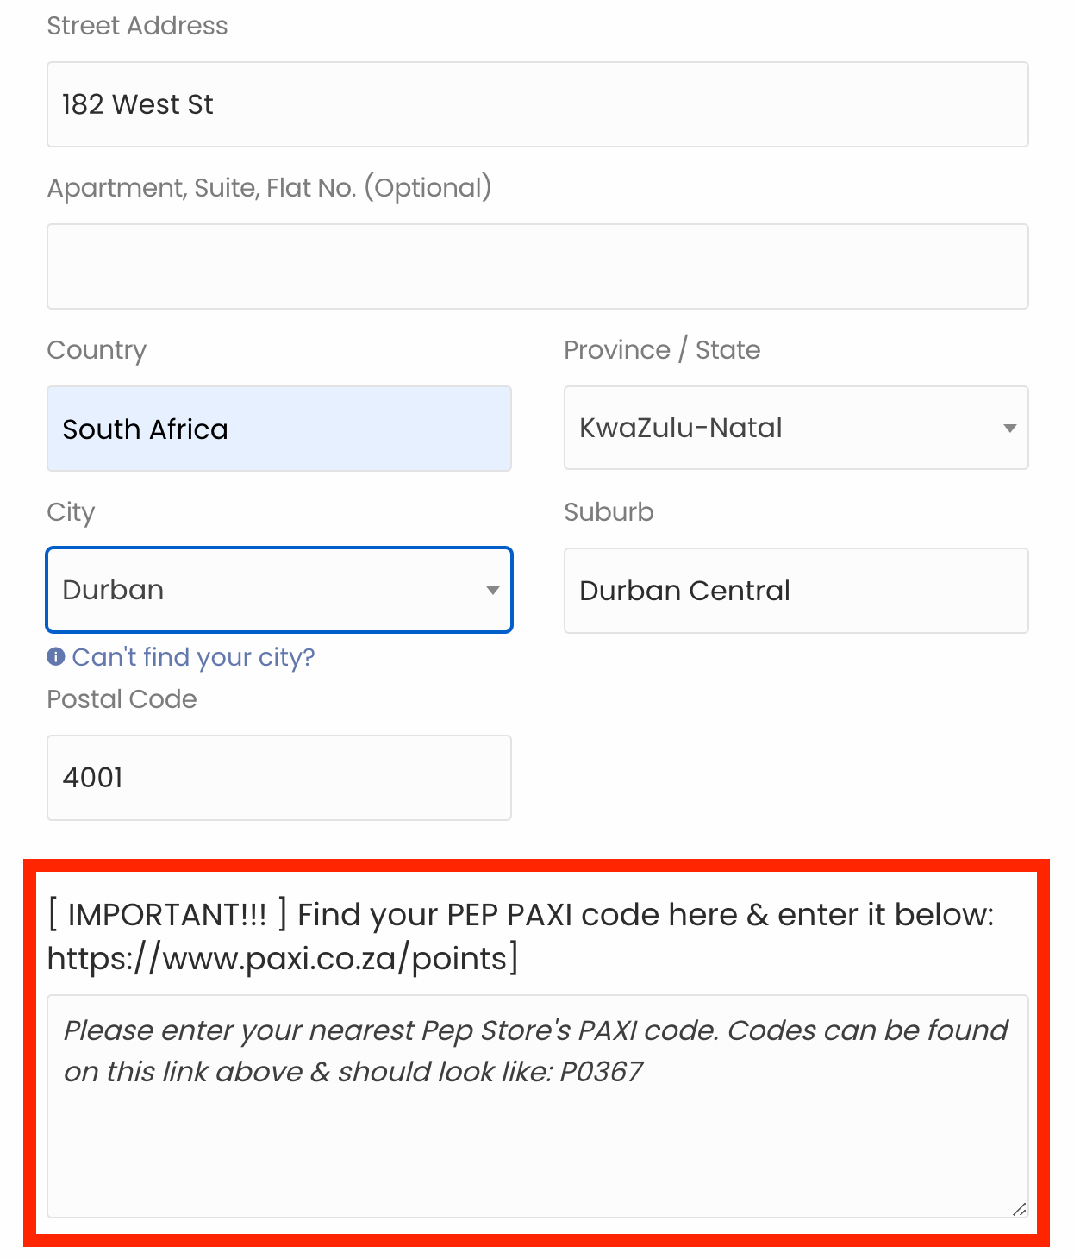
Task: Open the "Can't find your city?" link
Action: 193,657
